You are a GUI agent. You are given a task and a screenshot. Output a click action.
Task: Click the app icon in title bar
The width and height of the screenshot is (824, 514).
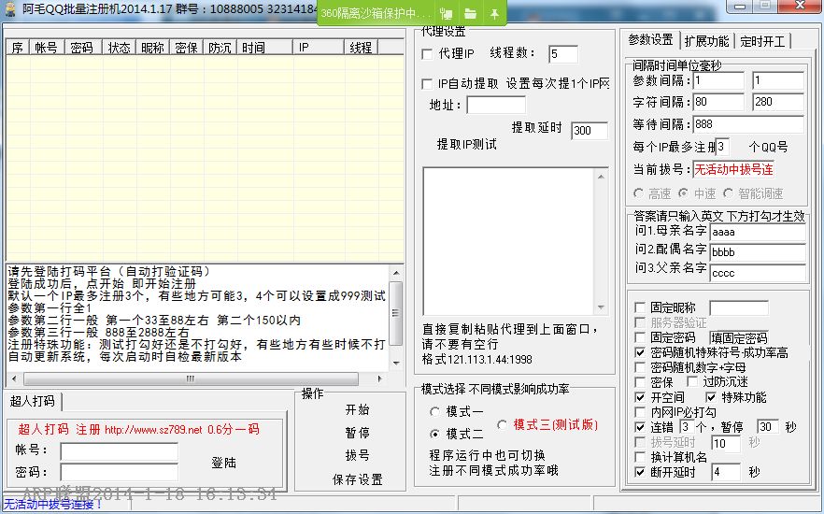pyautogui.click(x=9, y=9)
